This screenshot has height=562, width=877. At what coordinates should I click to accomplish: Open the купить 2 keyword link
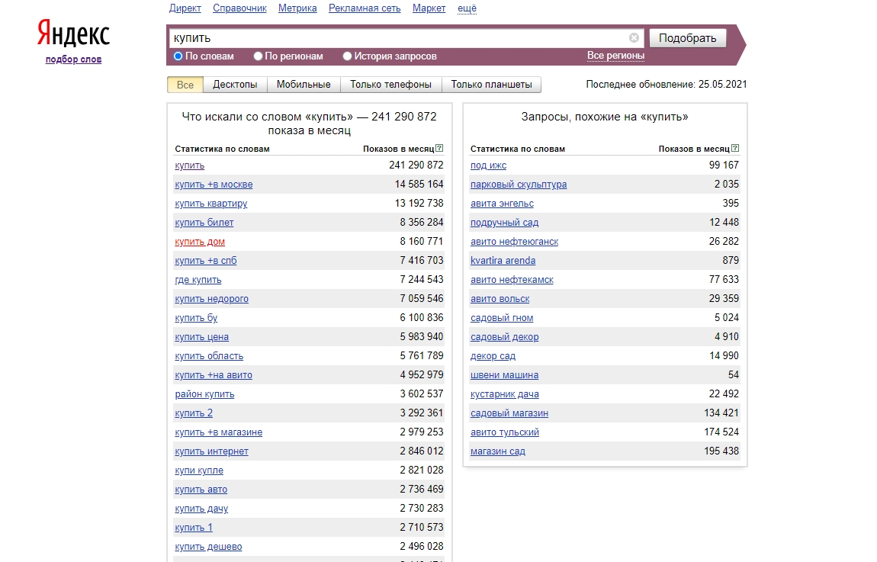[x=194, y=413]
